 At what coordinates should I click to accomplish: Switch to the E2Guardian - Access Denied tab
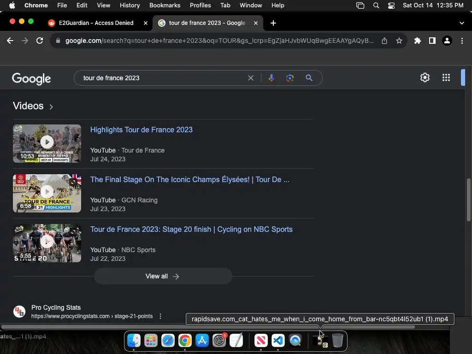coord(96,23)
